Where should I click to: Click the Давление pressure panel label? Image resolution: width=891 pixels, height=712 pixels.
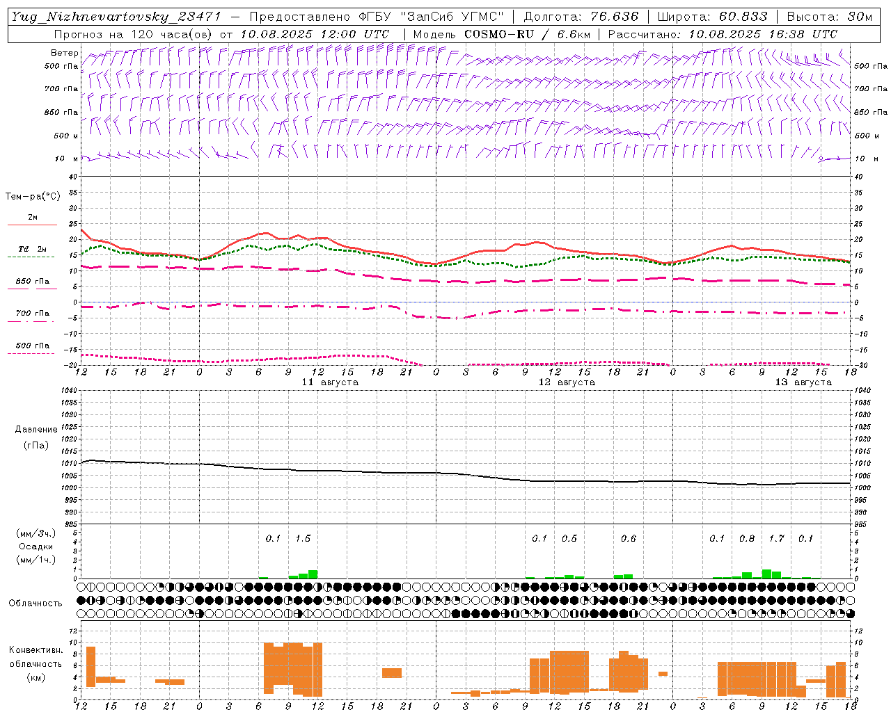click(x=36, y=430)
